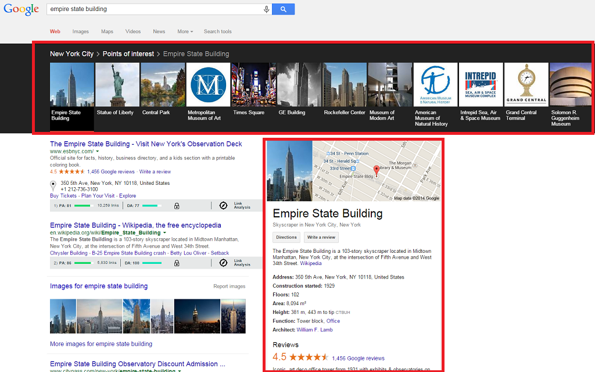The width and height of the screenshot is (595, 372).
Task: Select Rockefeller Center carousel thumbnail
Action: point(345,85)
